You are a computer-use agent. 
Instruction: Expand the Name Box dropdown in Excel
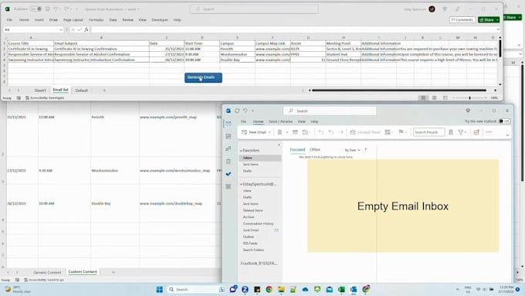tap(60, 30)
